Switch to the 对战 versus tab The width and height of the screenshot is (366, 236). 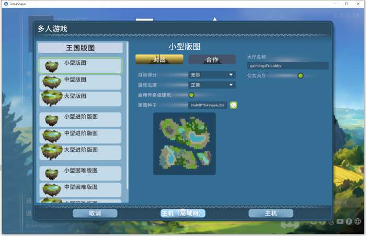pos(159,59)
